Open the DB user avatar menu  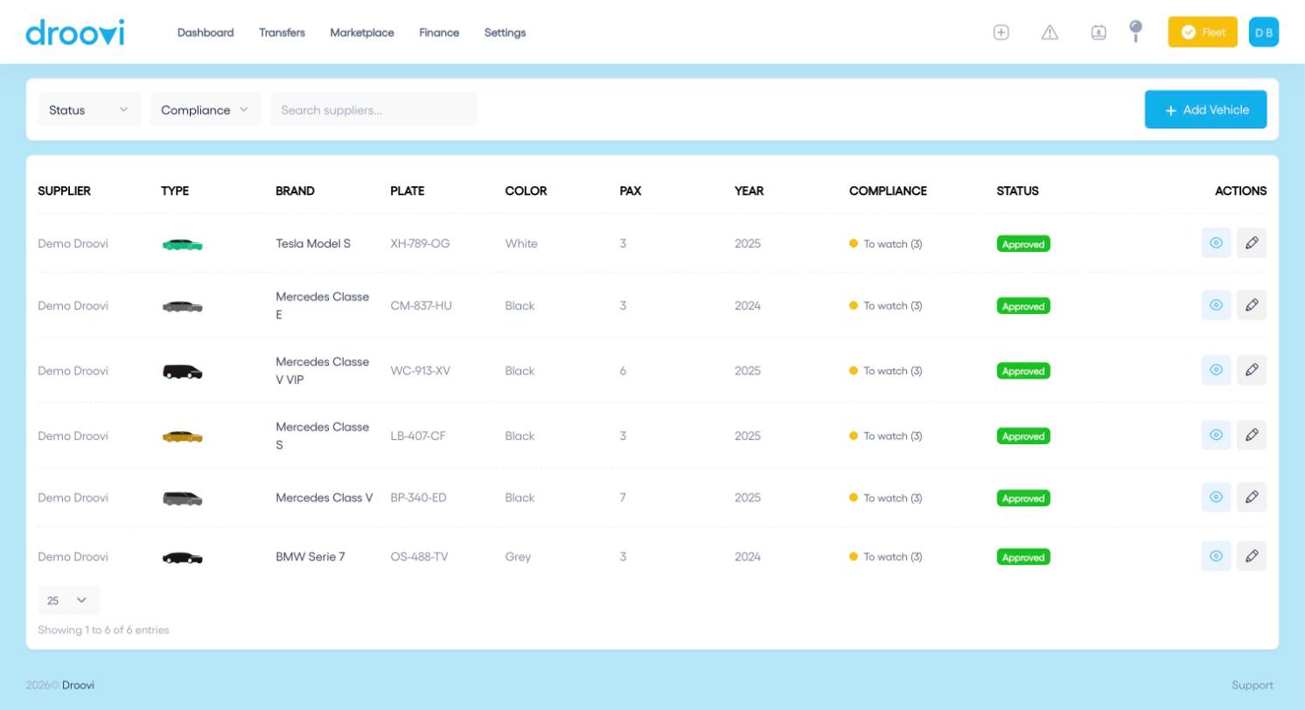pos(1264,32)
